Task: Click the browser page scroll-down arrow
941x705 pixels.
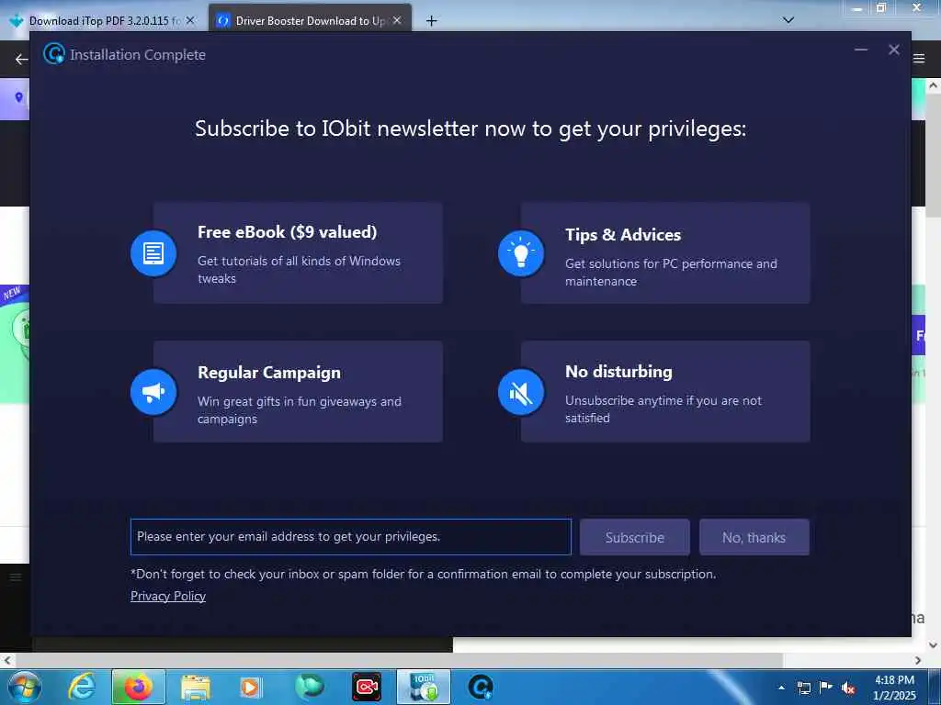Action: [934, 645]
